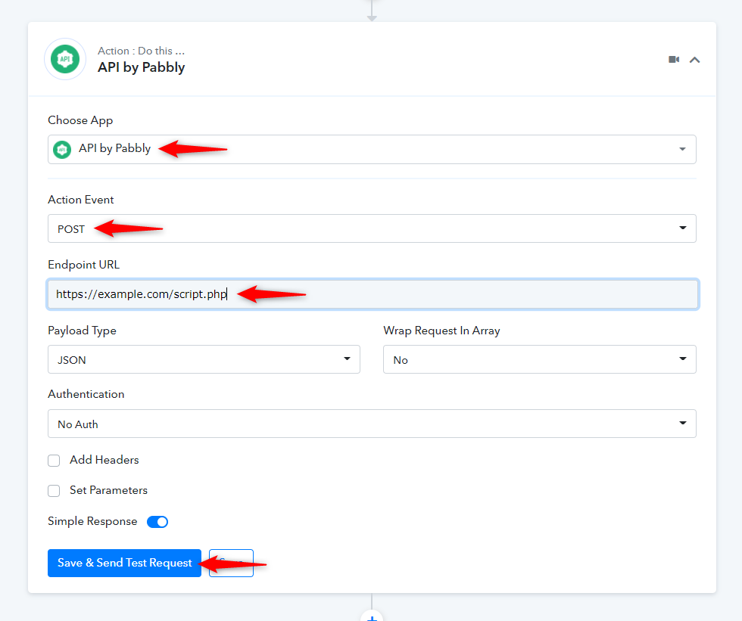Click the plus button to add a step
Screen dimensions: 742x621
tap(372, 616)
